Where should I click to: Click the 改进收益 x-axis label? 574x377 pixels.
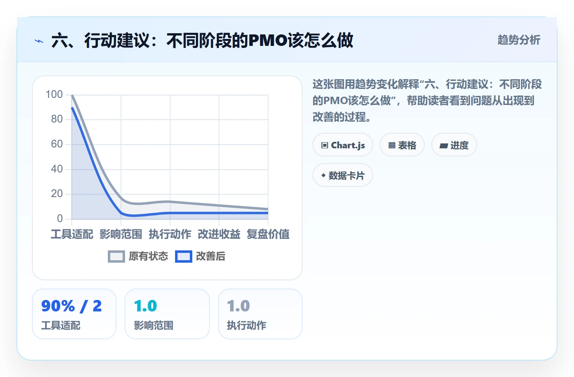click(219, 234)
